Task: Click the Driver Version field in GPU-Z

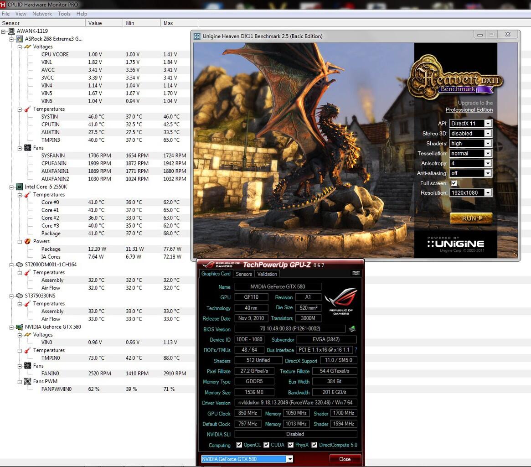Action: 296,402
